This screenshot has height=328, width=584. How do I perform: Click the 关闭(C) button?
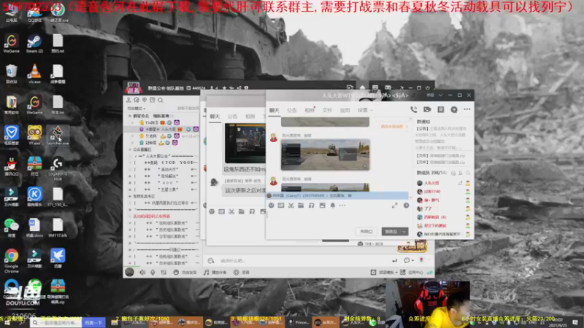366,232
